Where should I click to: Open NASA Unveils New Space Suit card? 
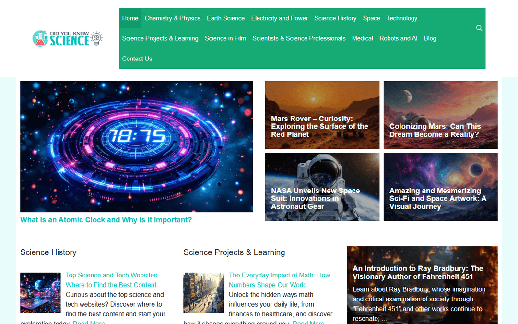pyautogui.click(x=322, y=187)
